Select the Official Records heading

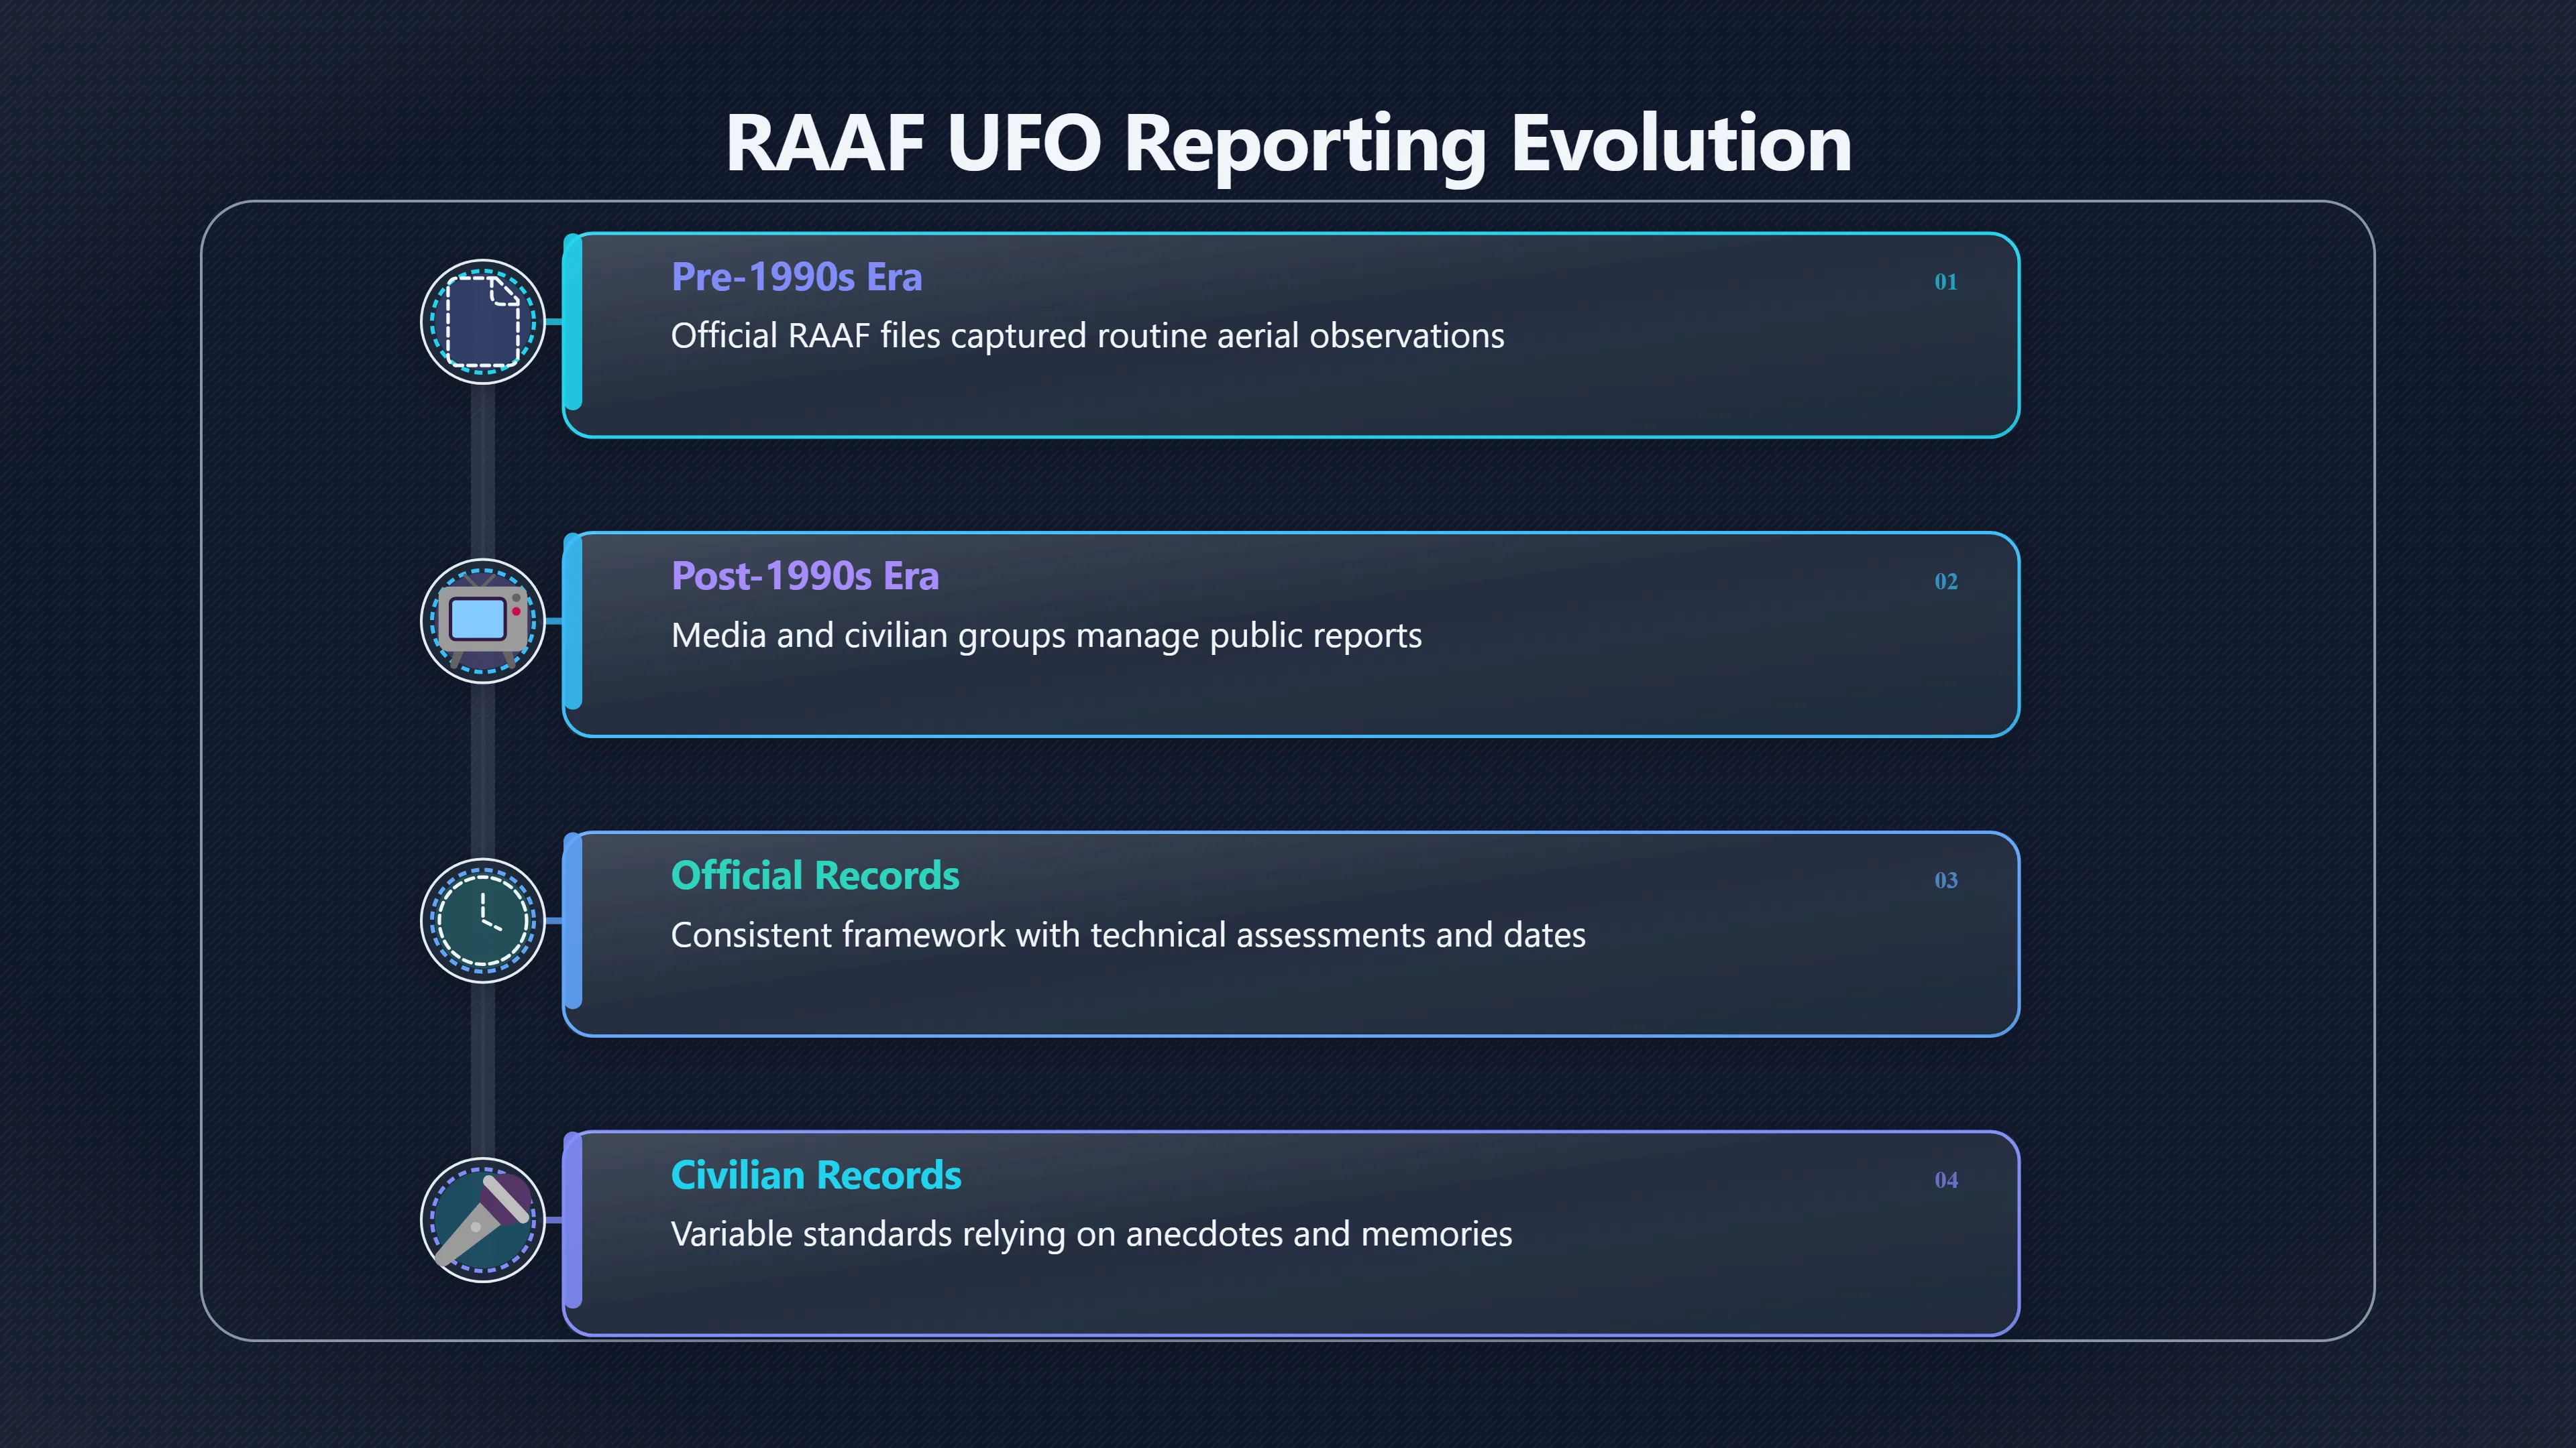pos(815,876)
